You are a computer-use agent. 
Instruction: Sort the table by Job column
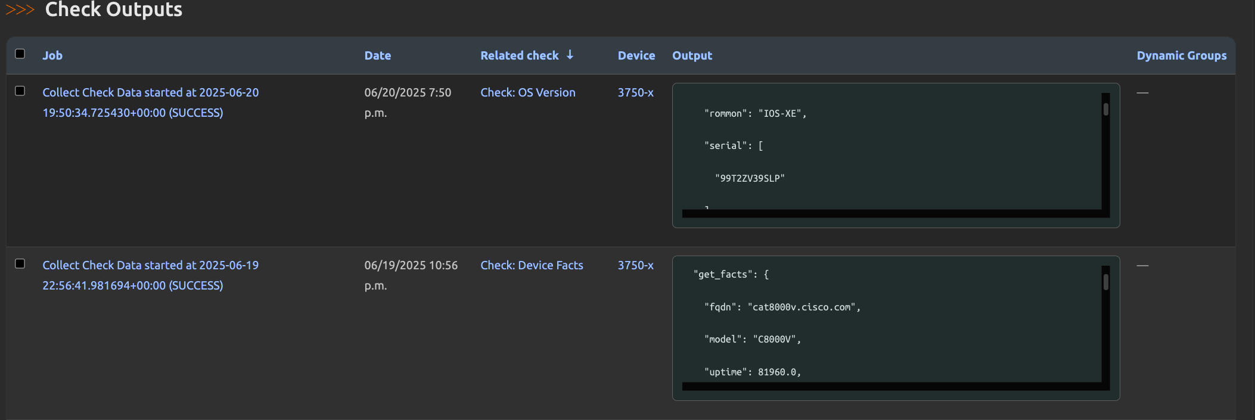52,55
